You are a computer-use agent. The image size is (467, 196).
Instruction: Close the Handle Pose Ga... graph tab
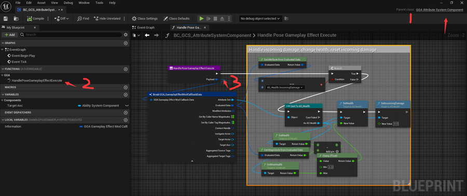(x=205, y=27)
